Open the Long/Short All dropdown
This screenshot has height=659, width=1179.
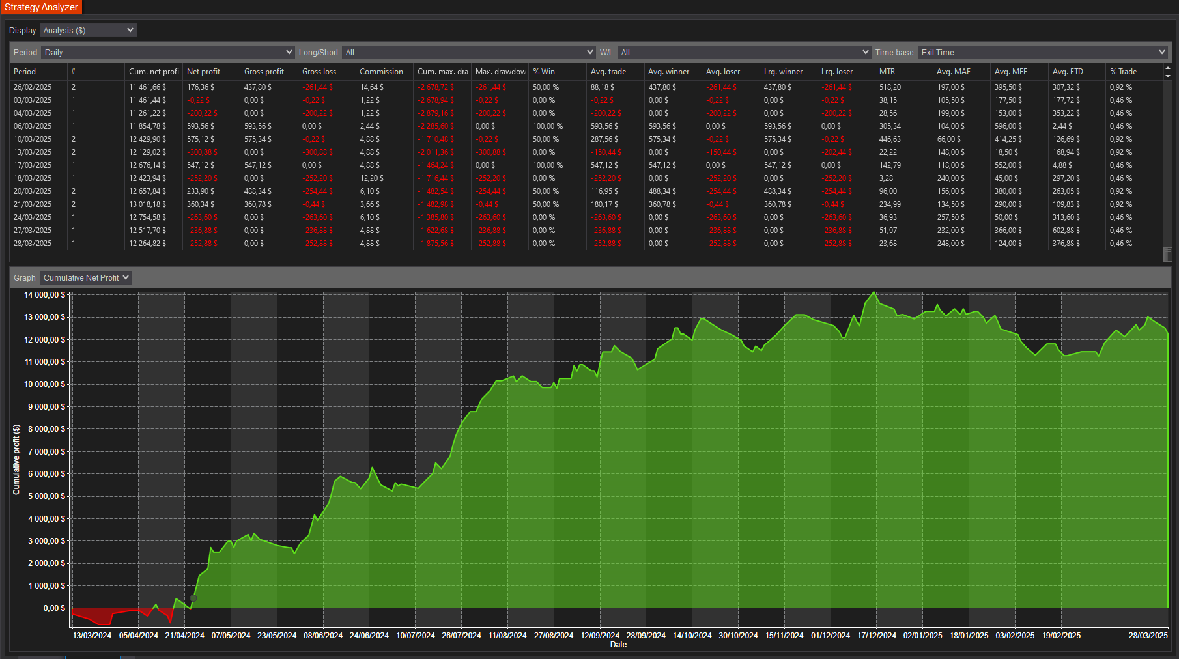(x=468, y=53)
